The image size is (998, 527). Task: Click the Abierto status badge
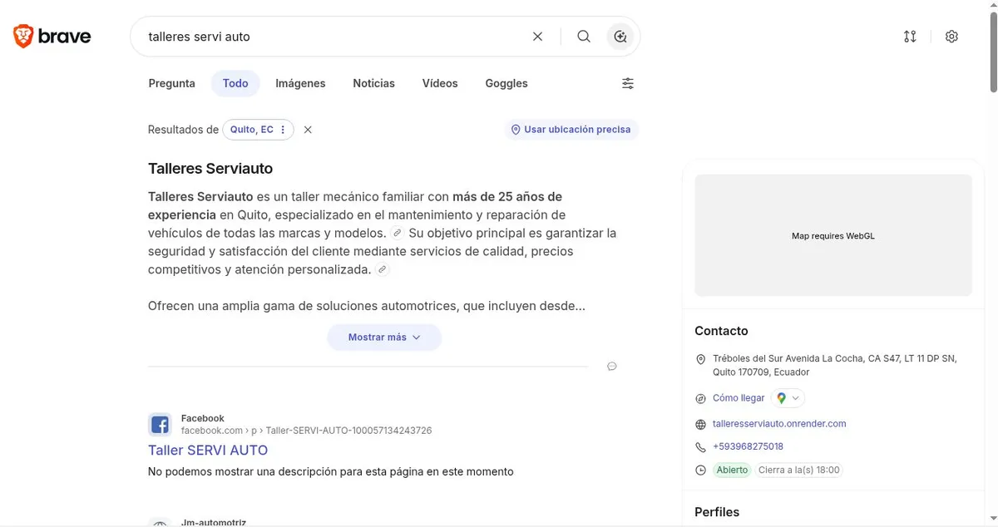coord(732,470)
